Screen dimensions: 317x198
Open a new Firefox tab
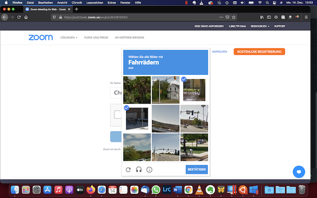pos(77,9)
